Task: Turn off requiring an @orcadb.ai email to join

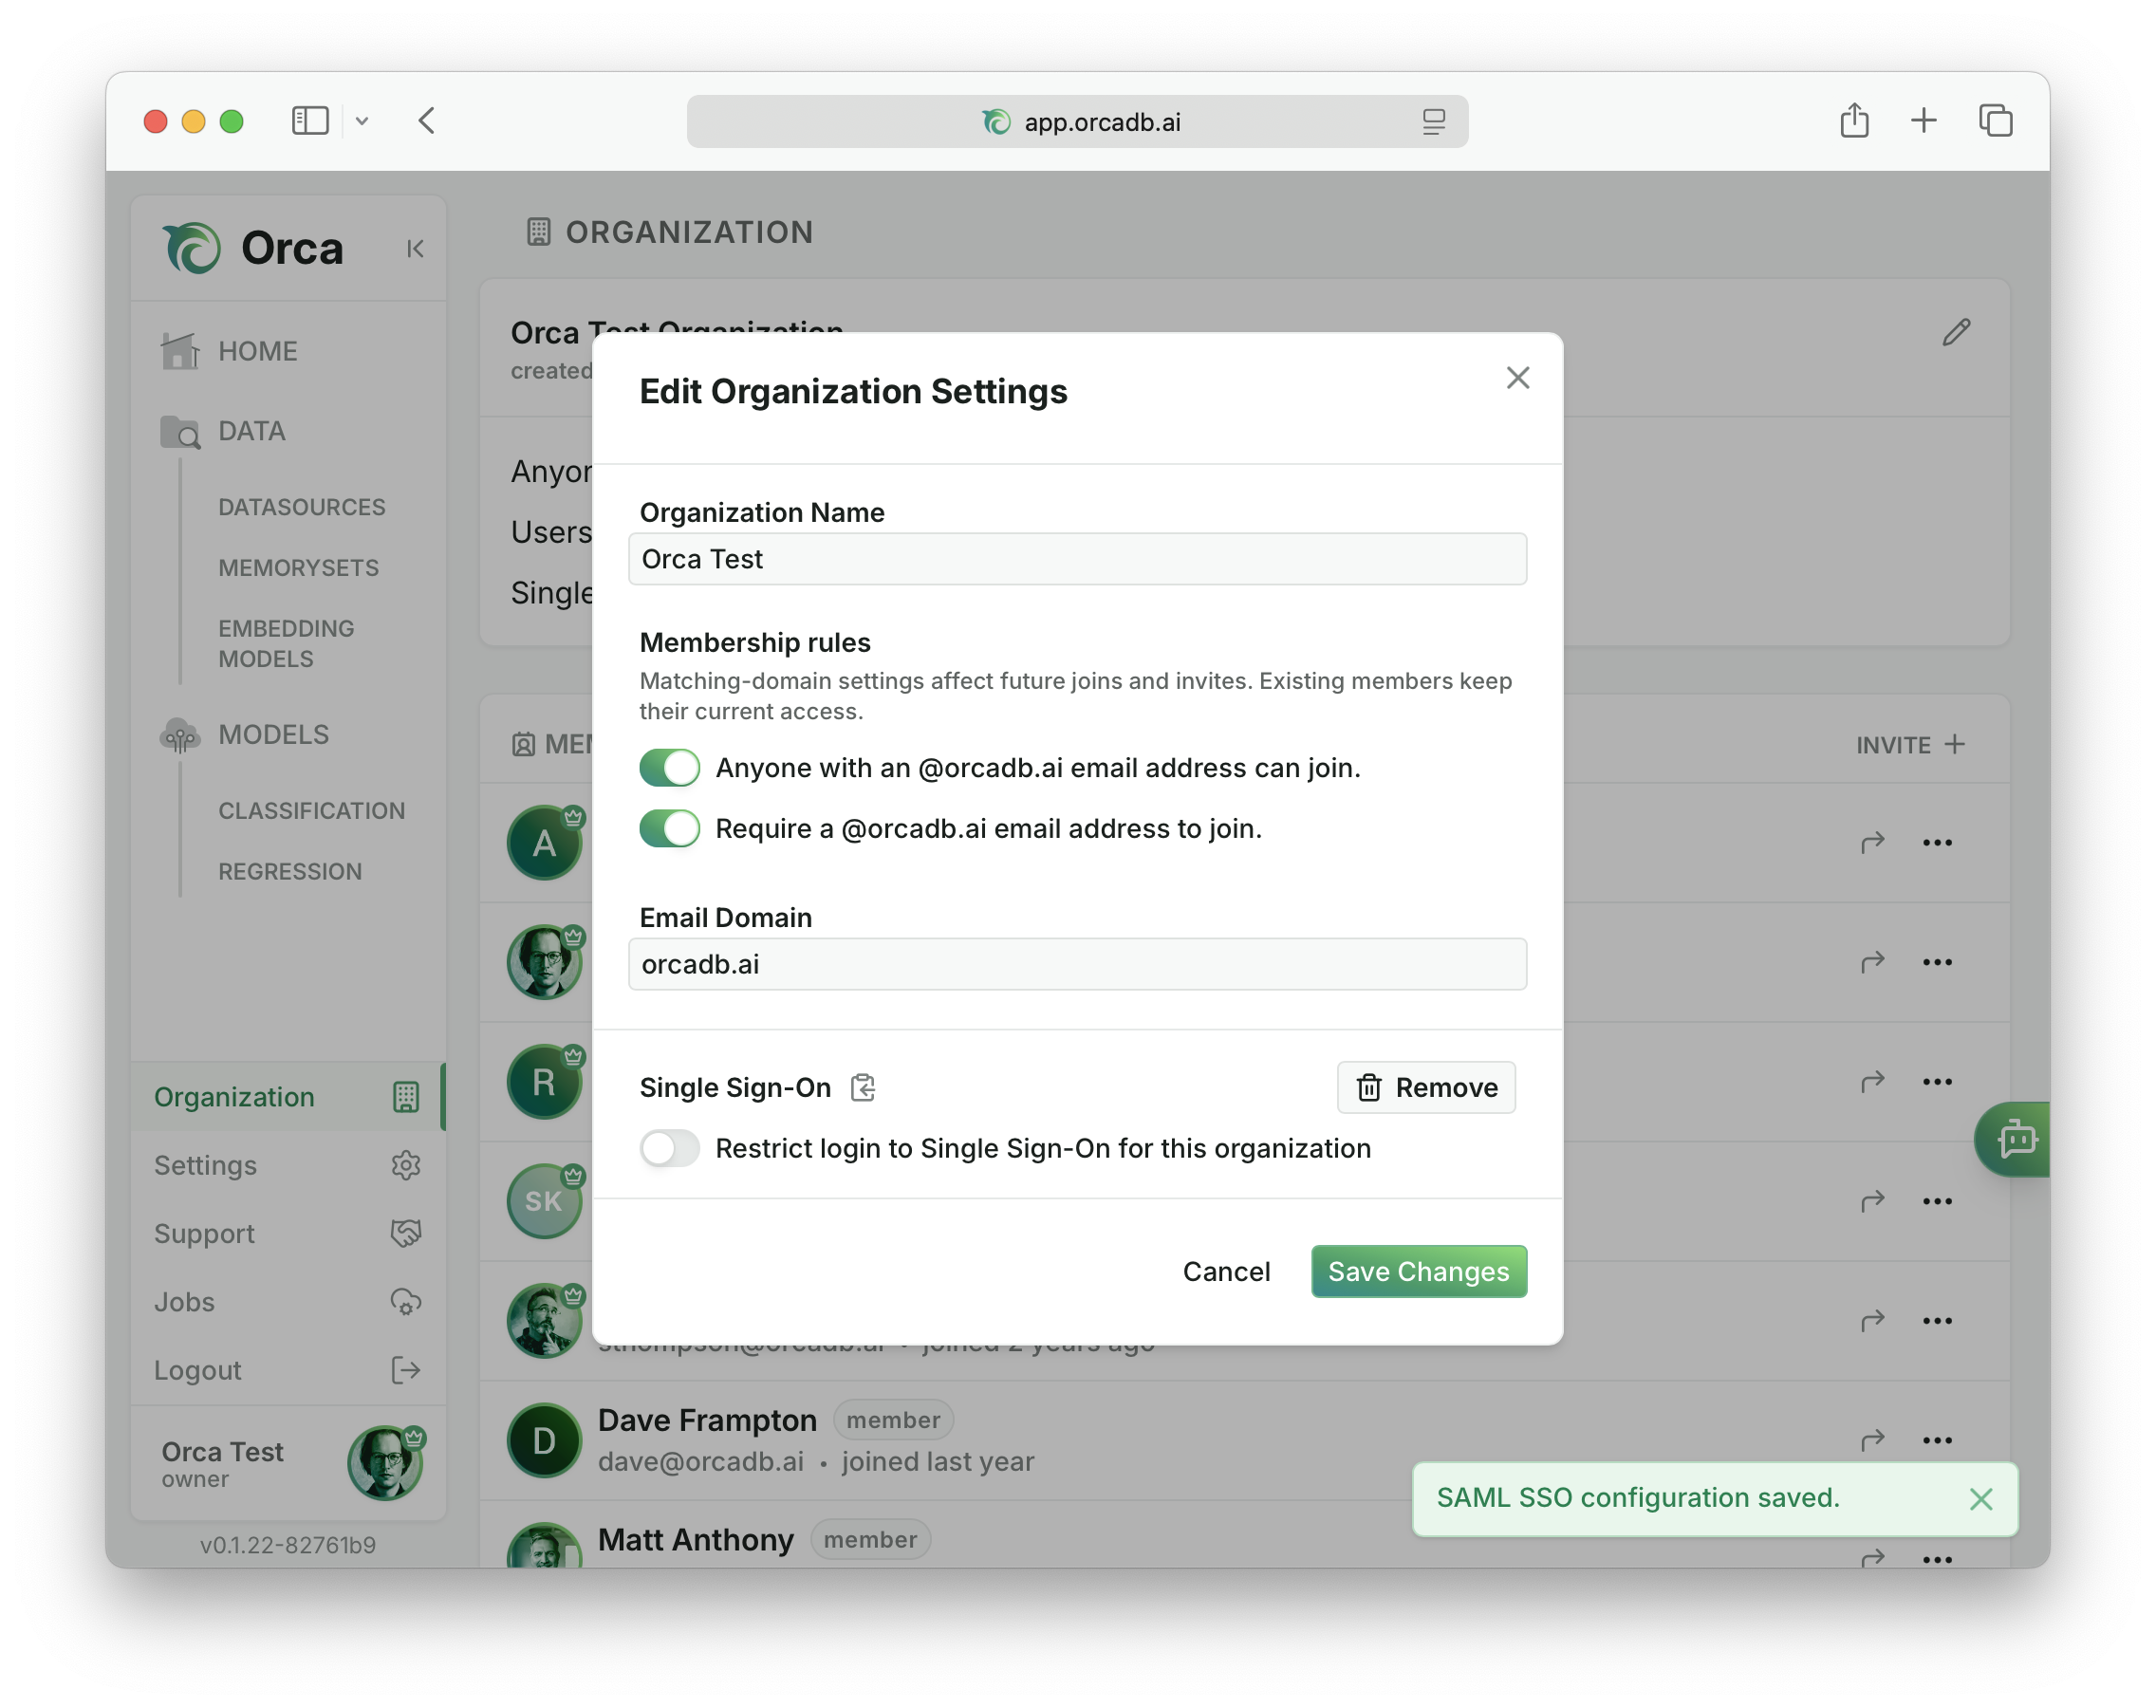Action: click(x=669, y=828)
